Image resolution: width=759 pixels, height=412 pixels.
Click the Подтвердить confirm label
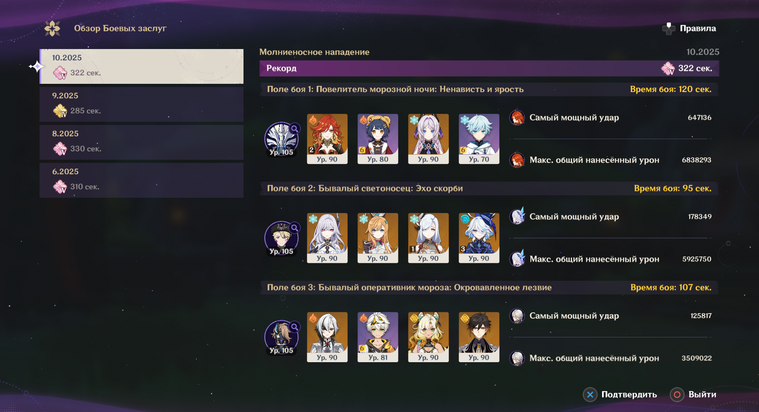click(629, 395)
